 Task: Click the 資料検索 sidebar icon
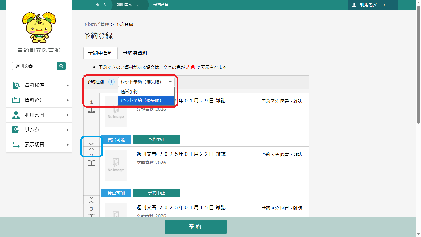click(x=16, y=85)
